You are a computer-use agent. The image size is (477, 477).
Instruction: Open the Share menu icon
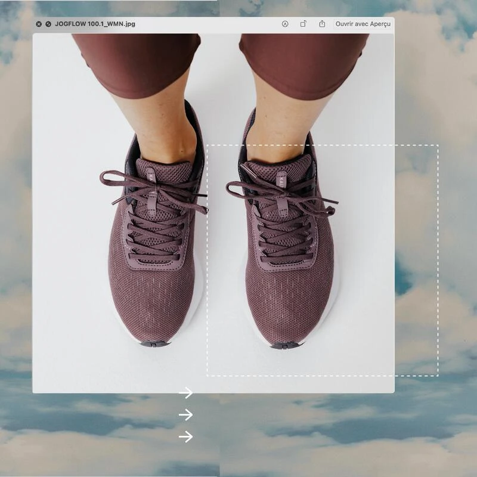(322, 24)
